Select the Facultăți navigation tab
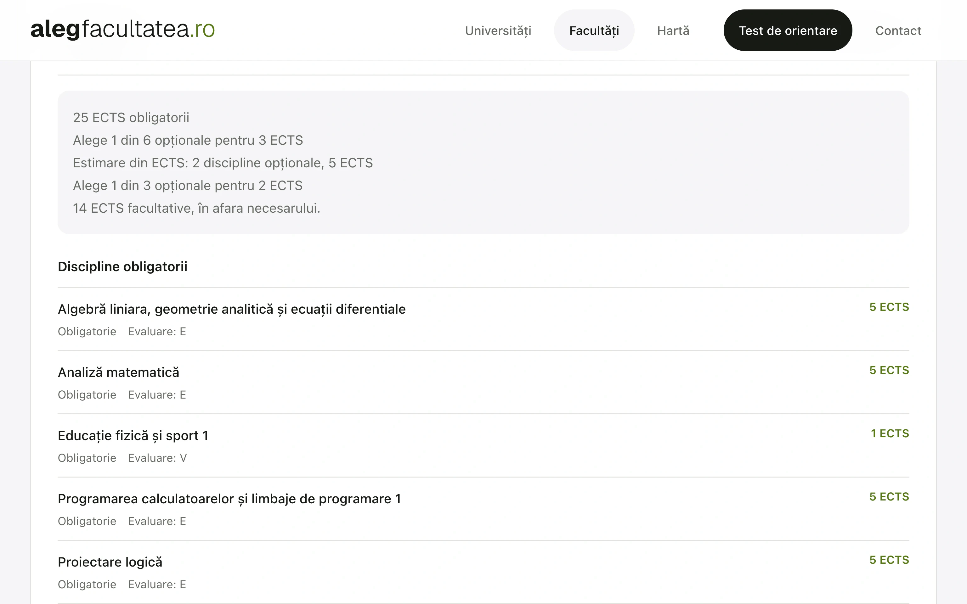 tap(594, 31)
